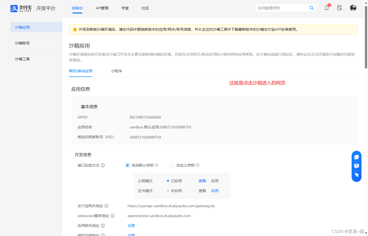
Task: Click 应用名称 value sandbox 默认应用
Action: (160, 127)
